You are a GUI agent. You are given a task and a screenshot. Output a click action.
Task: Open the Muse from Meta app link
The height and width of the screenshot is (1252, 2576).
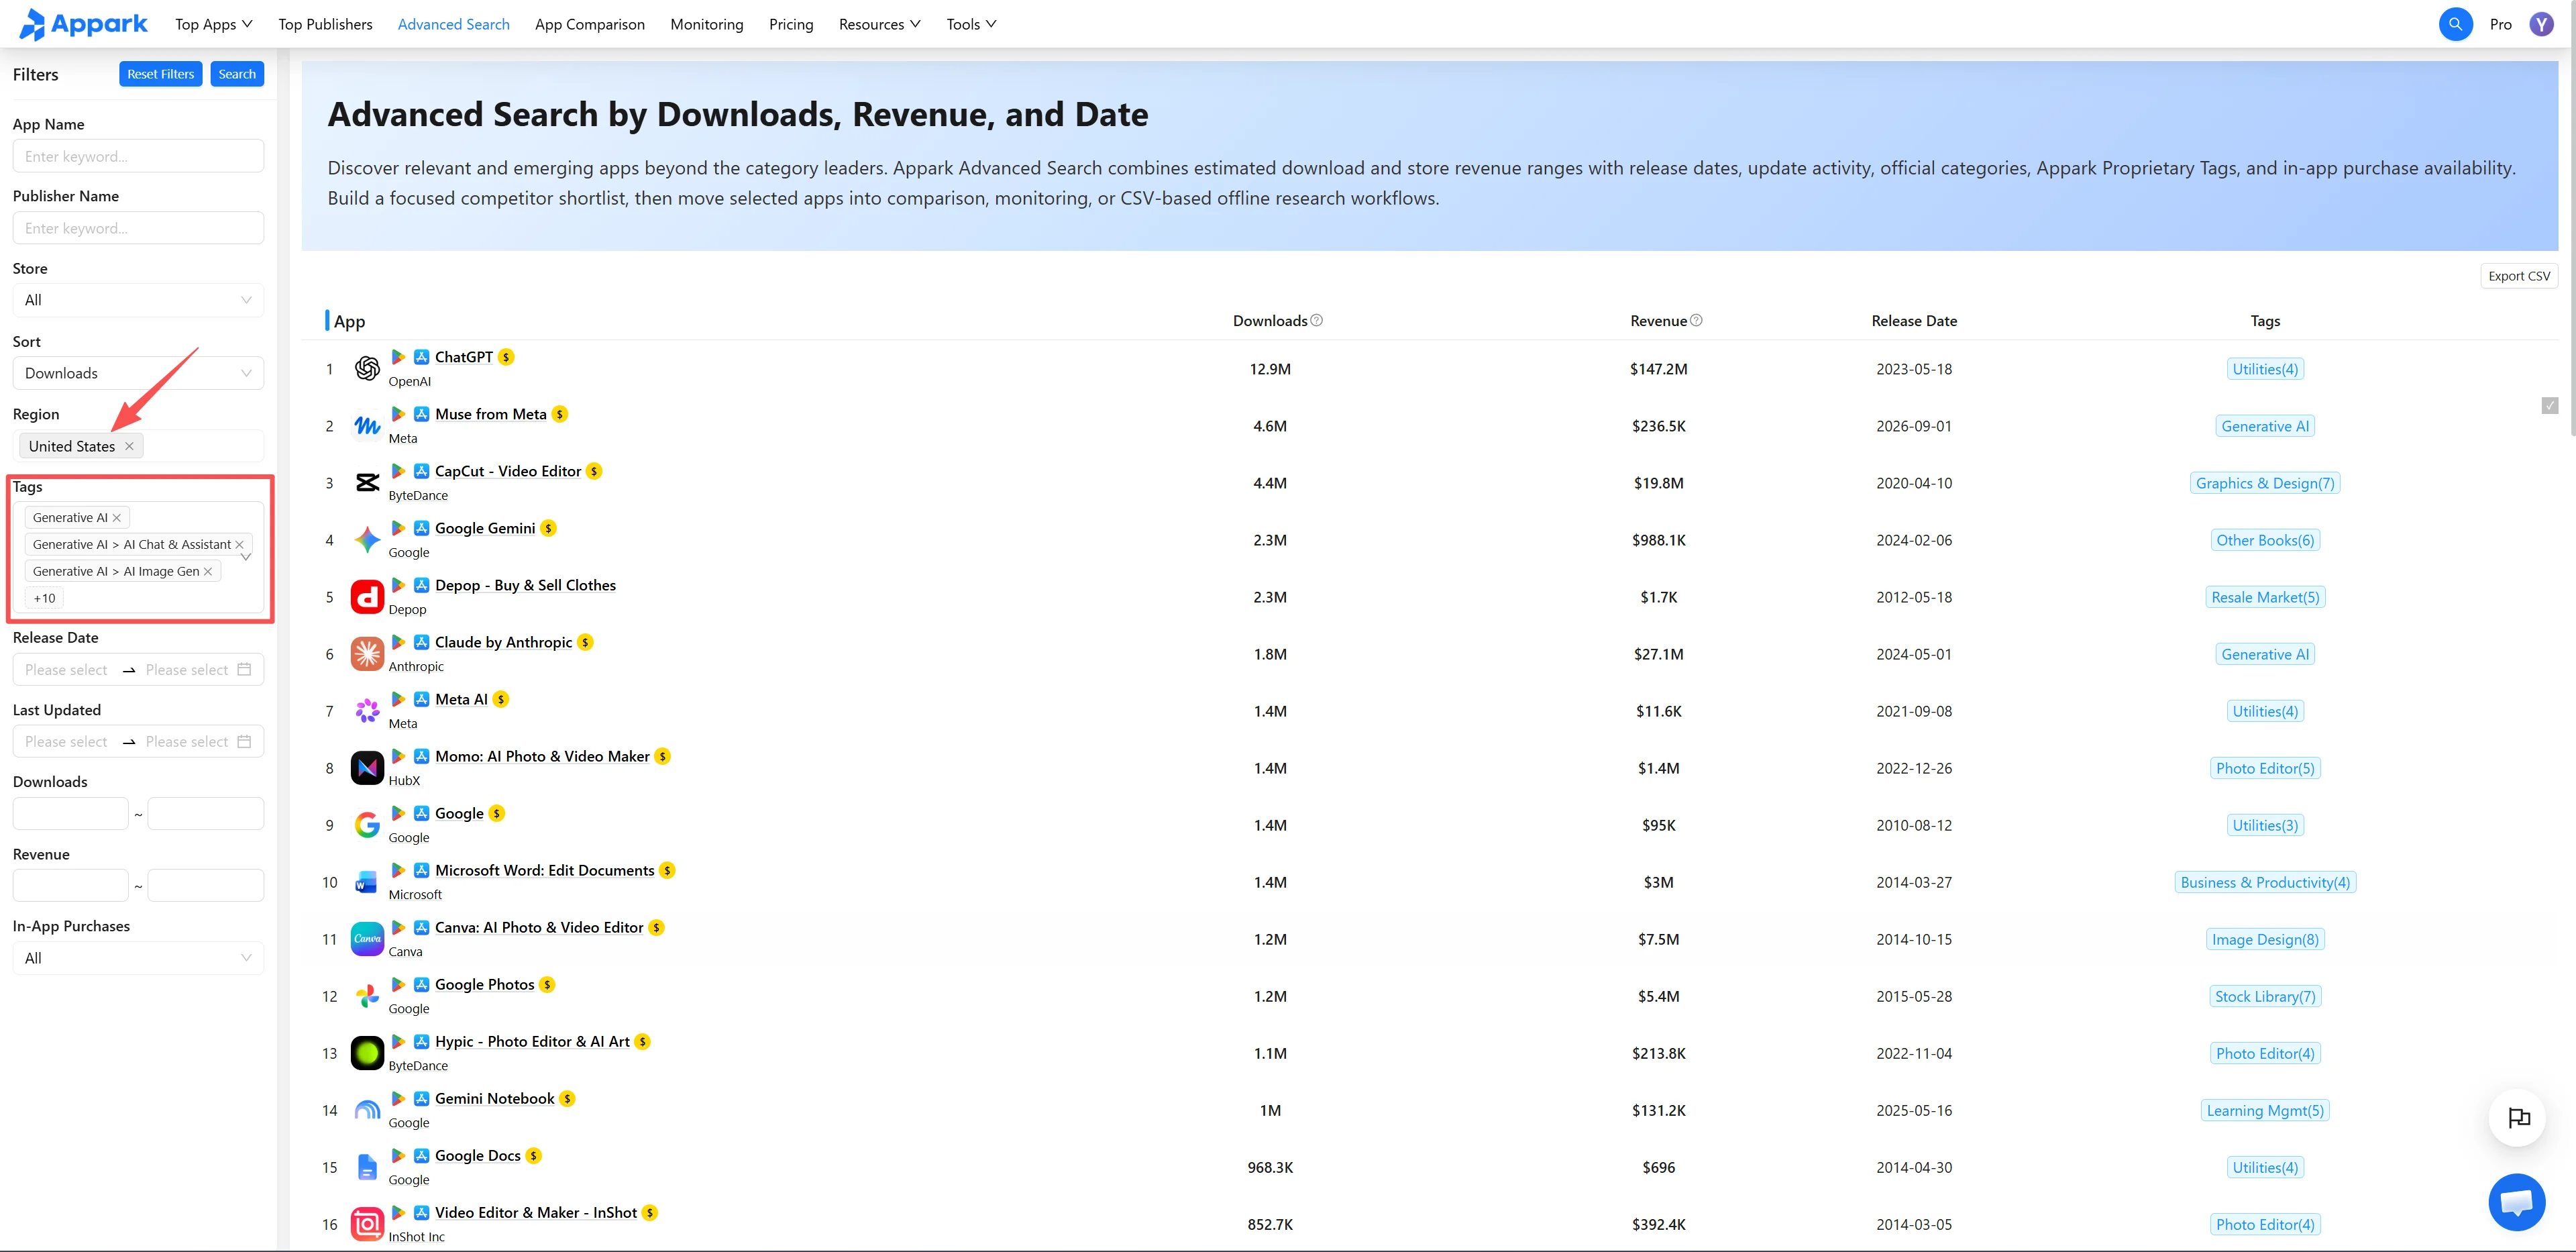(490, 414)
